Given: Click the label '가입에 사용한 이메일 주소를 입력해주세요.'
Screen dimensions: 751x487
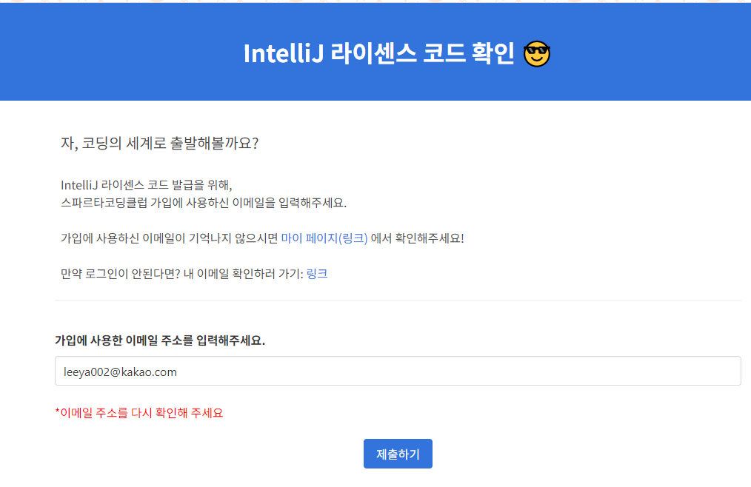Looking at the screenshot, I should tap(160, 340).
